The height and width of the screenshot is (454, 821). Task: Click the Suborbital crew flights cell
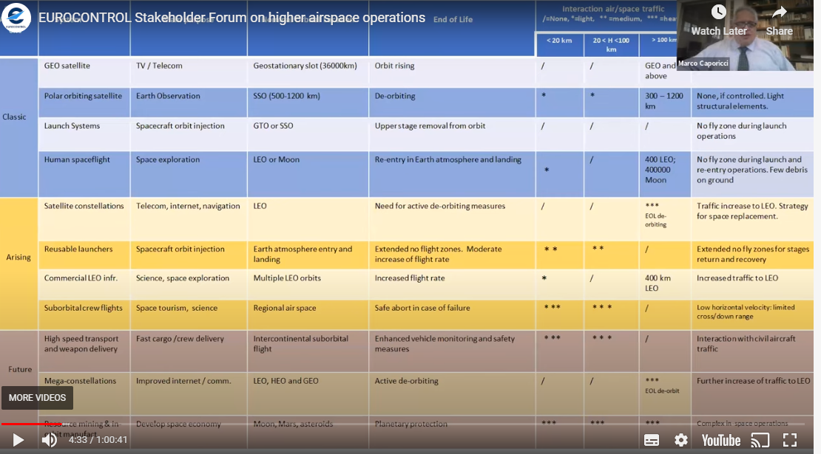[x=84, y=309]
